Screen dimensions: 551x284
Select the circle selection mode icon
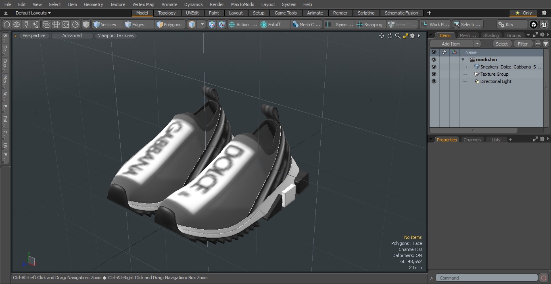pyautogui.click(x=6, y=25)
